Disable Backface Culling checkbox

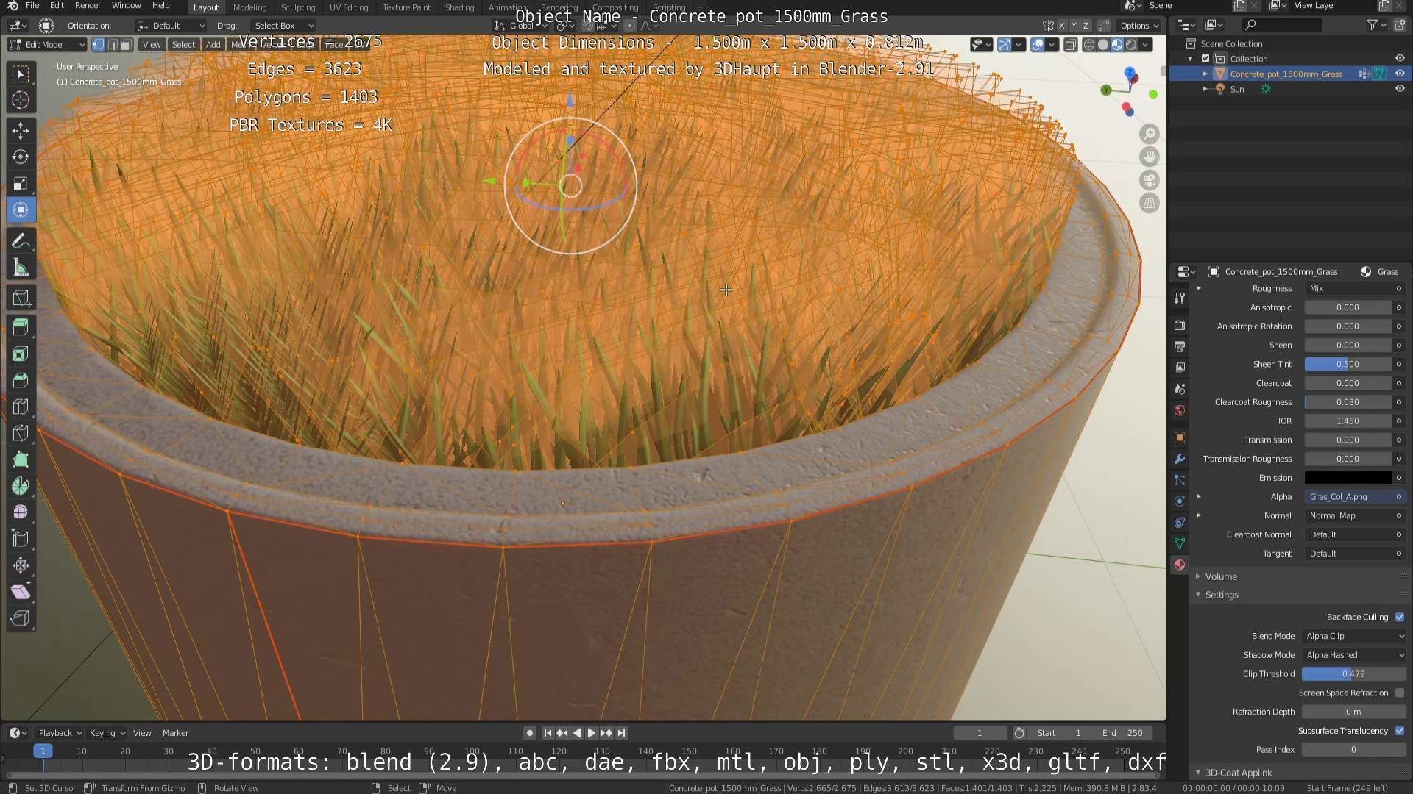click(1400, 617)
